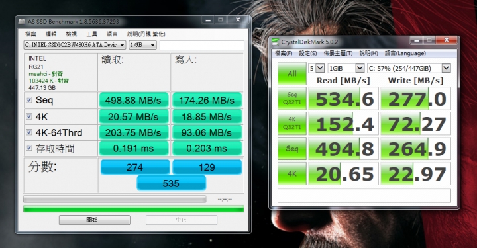Open the 說明(H) menu in CrystalDiskMark

(x=369, y=54)
